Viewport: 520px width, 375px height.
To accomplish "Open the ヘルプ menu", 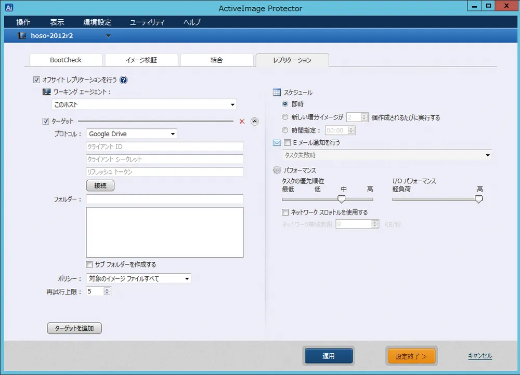I will pos(191,22).
